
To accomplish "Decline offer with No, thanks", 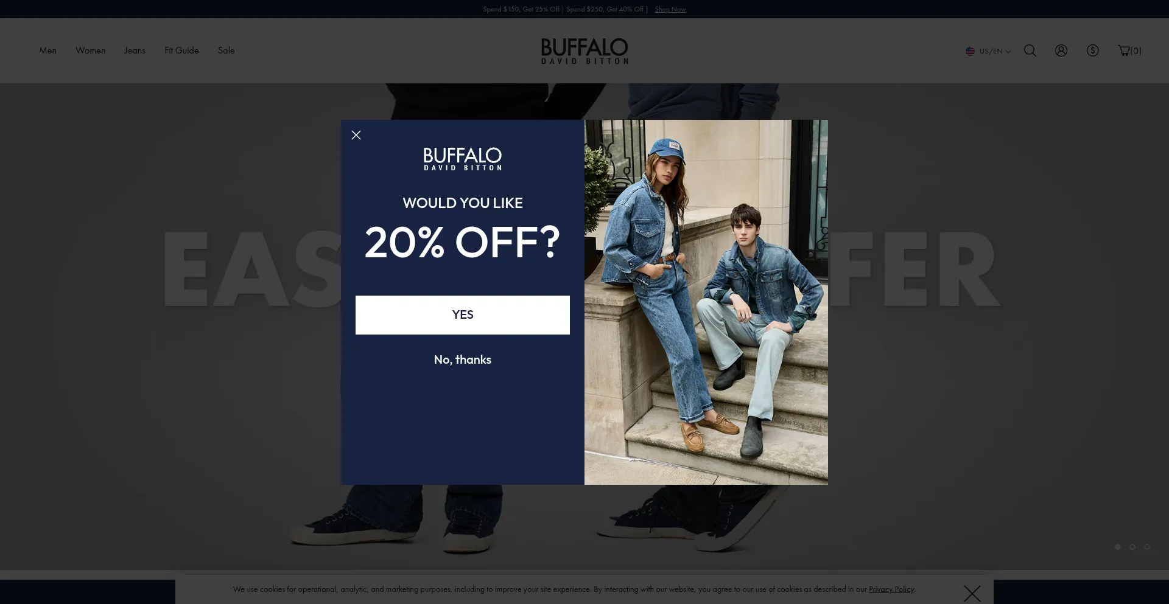I will point(463,359).
